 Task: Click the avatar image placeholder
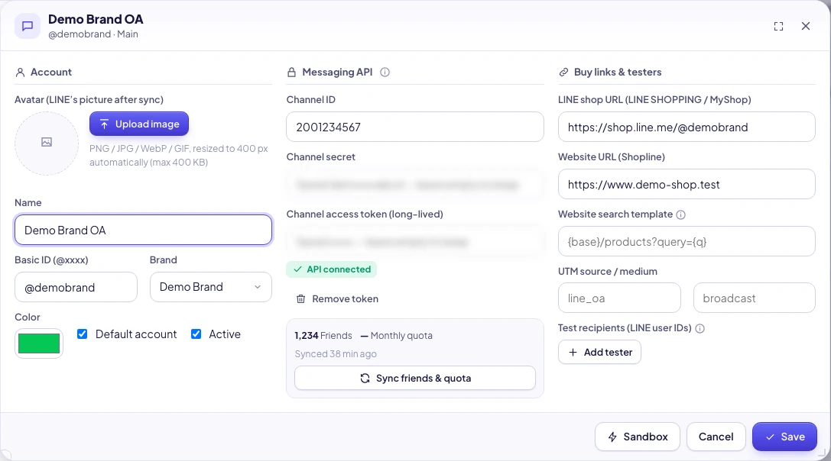pos(47,143)
